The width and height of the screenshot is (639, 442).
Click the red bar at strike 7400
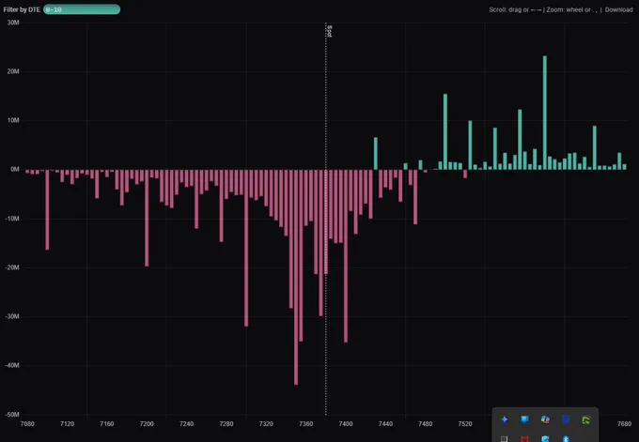346,256
